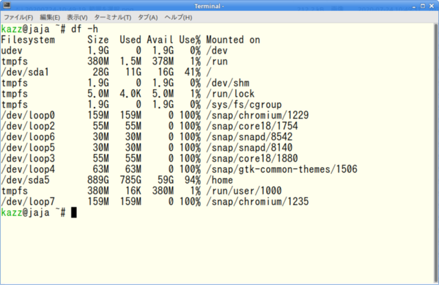Click the '/dev/loop4' filesystem name
This screenshot has height=285, width=439.
(28, 169)
